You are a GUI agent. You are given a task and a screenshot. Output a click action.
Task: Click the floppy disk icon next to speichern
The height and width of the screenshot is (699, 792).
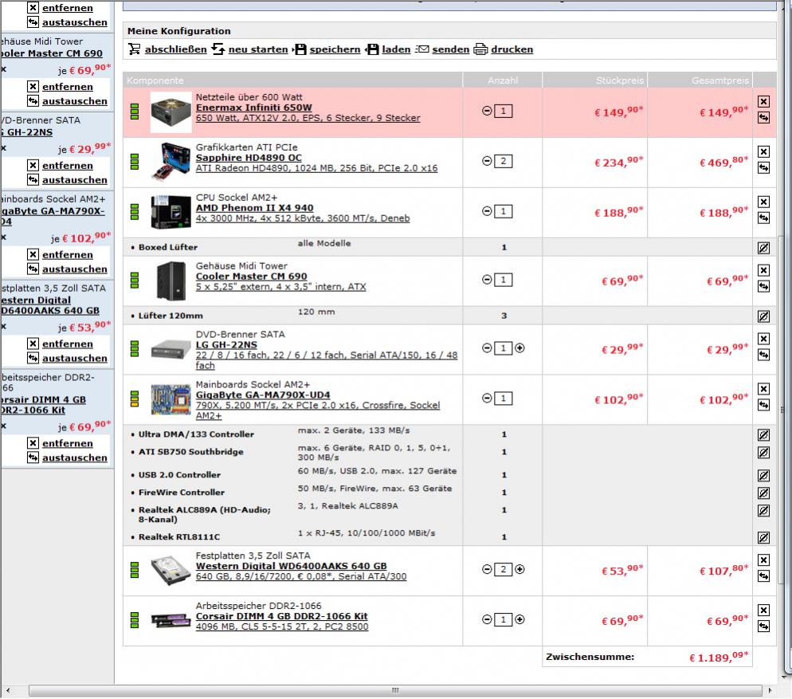[300, 49]
